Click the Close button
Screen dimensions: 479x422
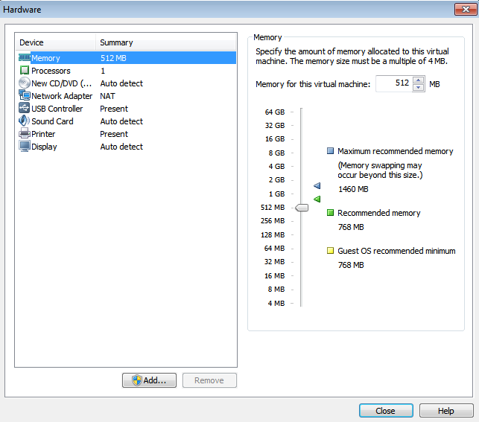coord(386,411)
